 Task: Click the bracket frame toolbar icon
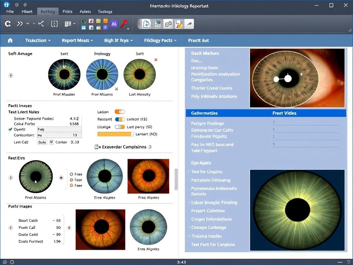[x=54, y=24]
